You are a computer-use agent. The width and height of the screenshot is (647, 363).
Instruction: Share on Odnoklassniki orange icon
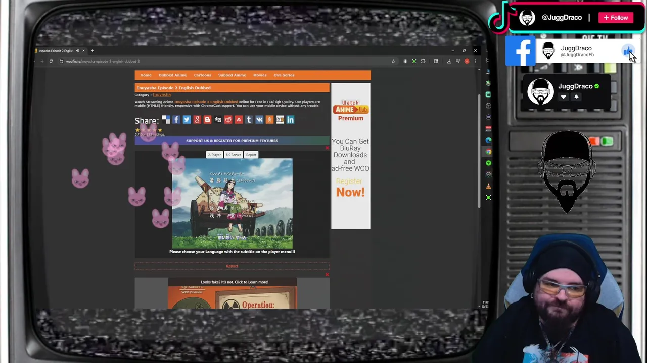[x=269, y=119]
